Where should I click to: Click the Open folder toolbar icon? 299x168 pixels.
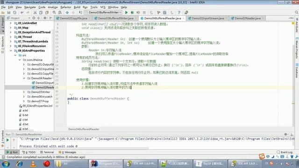click(3, 13)
